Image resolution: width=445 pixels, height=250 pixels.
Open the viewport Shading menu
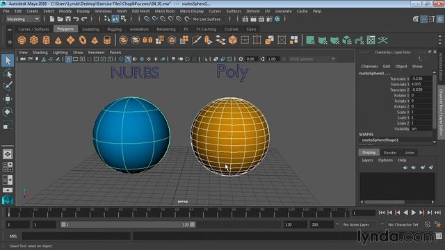40,53
